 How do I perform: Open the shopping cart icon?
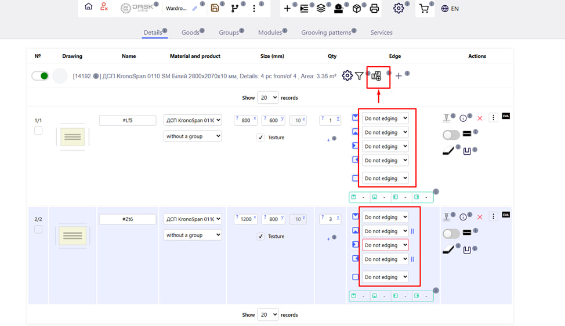pyautogui.click(x=424, y=9)
